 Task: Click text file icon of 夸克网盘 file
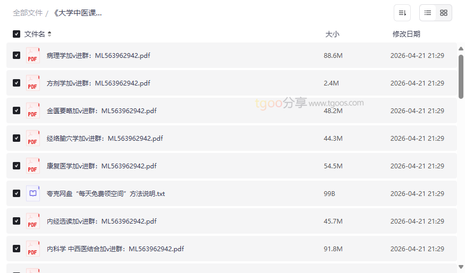click(33, 193)
